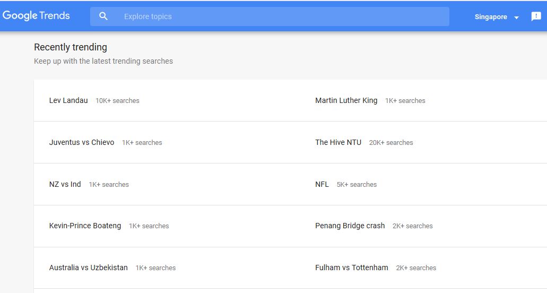Click the 2K+ searches count for Penang Bridge crash
547x293 pixels.
(x=412, y=226)
